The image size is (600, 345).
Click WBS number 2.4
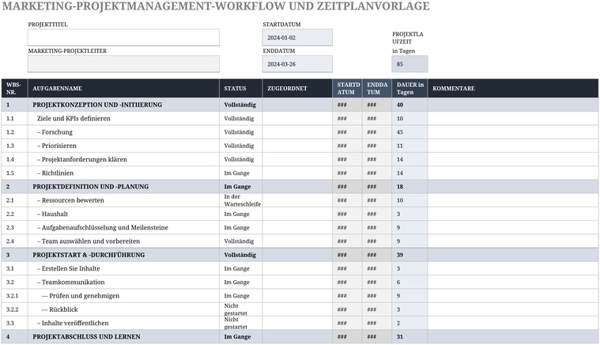(14, 241)
